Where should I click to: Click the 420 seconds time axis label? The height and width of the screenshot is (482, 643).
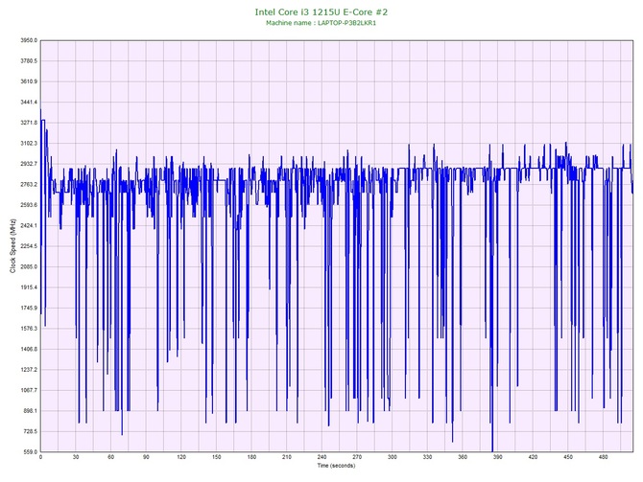point(533,457)
